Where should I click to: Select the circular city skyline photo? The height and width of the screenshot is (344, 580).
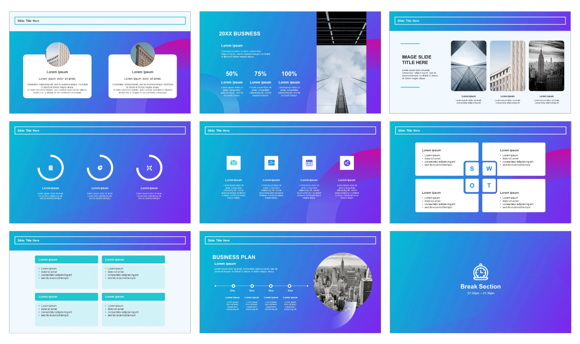tap(343, 282)
